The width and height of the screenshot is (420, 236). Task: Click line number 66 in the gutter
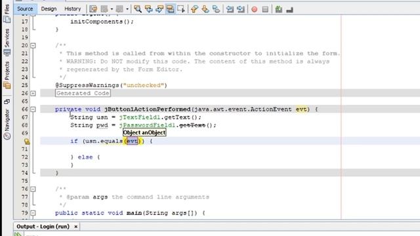tap(25, 109)
